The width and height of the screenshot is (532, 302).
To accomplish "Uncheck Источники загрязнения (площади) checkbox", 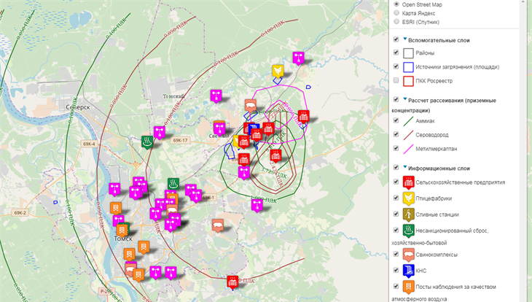I will tap(396, 66).
